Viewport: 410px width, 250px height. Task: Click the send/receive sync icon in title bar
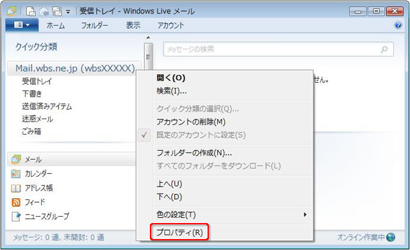pos(57,12)
